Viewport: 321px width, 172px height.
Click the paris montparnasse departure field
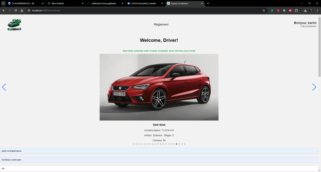click(159, 151)
